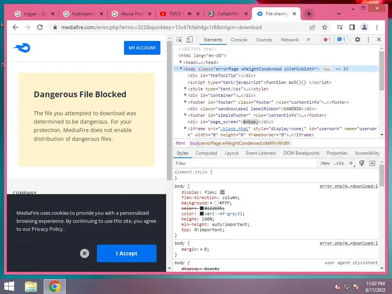Image resolution: width=392 pixels, height=294 pixels.
Task: Close the DevTools panel
Action: [x=379, y=39]
